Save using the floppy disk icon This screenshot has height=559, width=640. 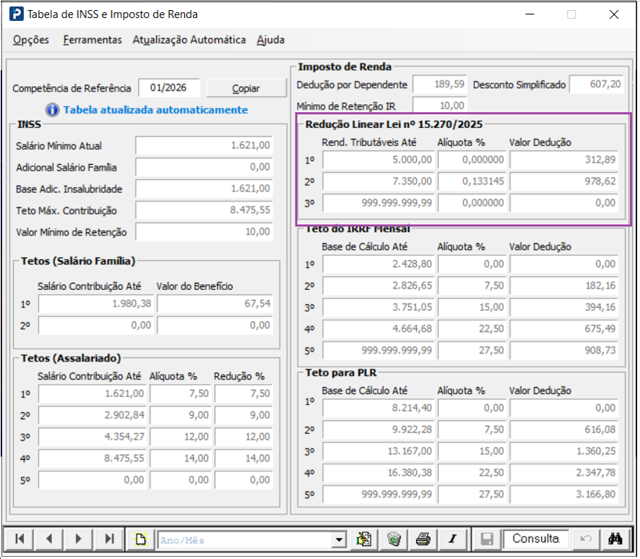(x=487, y=539)
